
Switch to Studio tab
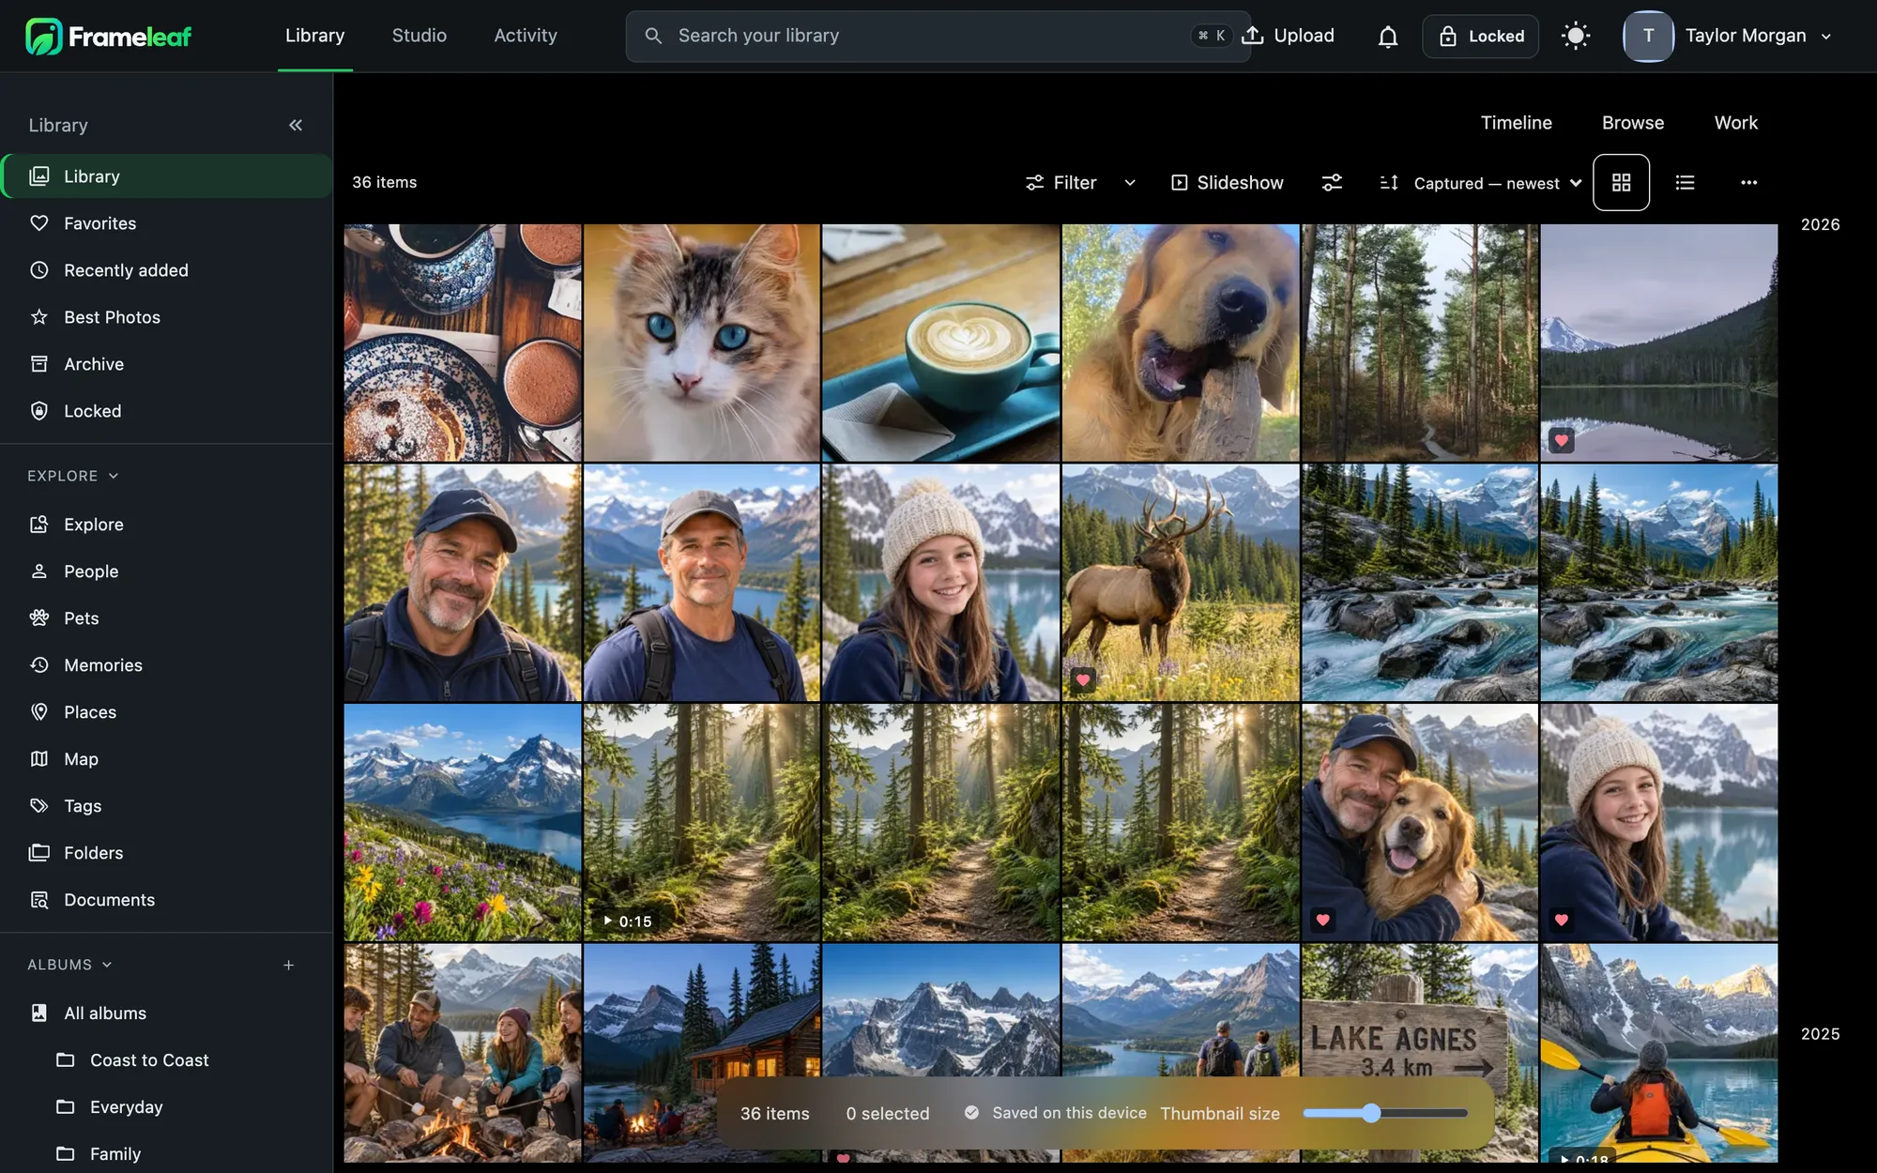[419, 36]
